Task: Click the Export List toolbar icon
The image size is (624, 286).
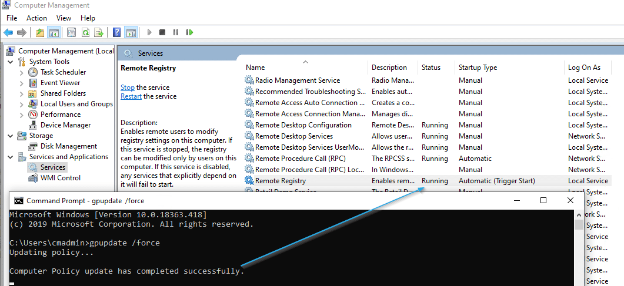Action: [99, 32]
